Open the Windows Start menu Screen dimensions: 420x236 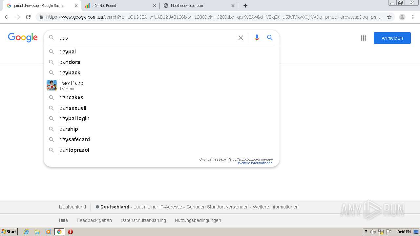point(9,232)
